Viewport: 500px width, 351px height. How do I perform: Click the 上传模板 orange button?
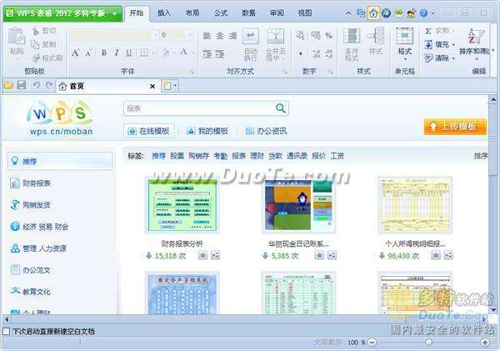[x=455, y=127]
